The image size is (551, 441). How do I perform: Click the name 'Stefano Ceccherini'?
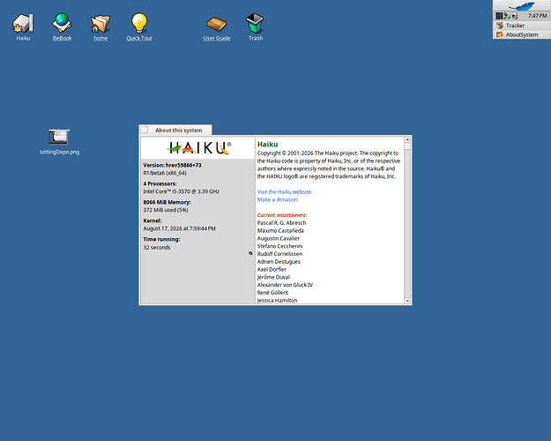click(x=279, y=246)
